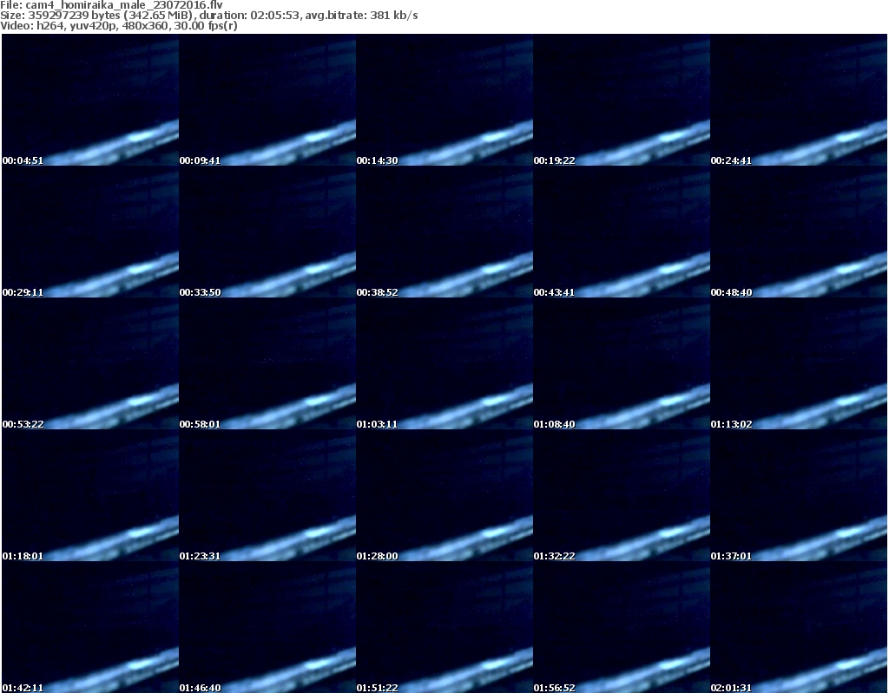889x693 pixels.
Task: Choose the thumbnail marked 00:24:41
Action: pyautogui.click(x=799, y=100)
